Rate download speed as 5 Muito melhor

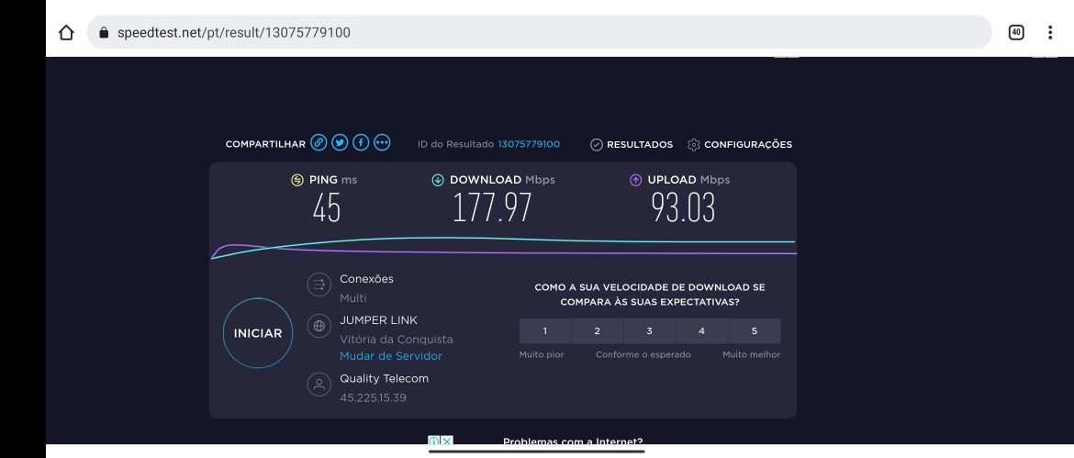pyautogui.click(x=754, y=331)
